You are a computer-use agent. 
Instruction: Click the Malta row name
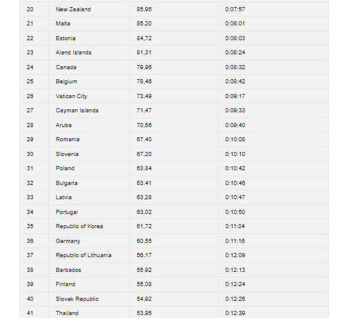(63, 24)
